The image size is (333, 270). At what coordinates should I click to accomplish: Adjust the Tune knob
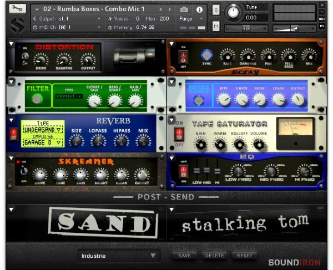[x=233, y=12]
